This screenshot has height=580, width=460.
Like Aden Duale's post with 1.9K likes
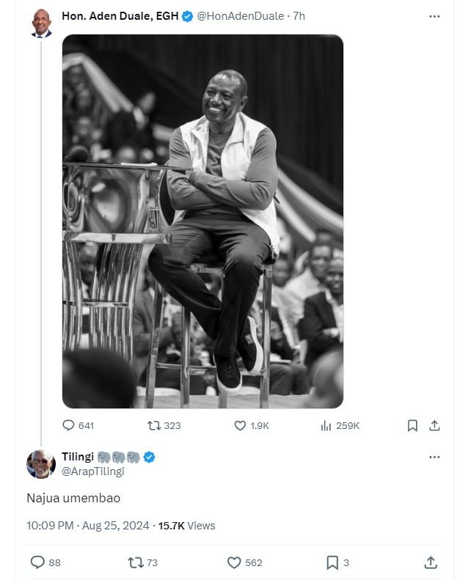click(240, 425)
